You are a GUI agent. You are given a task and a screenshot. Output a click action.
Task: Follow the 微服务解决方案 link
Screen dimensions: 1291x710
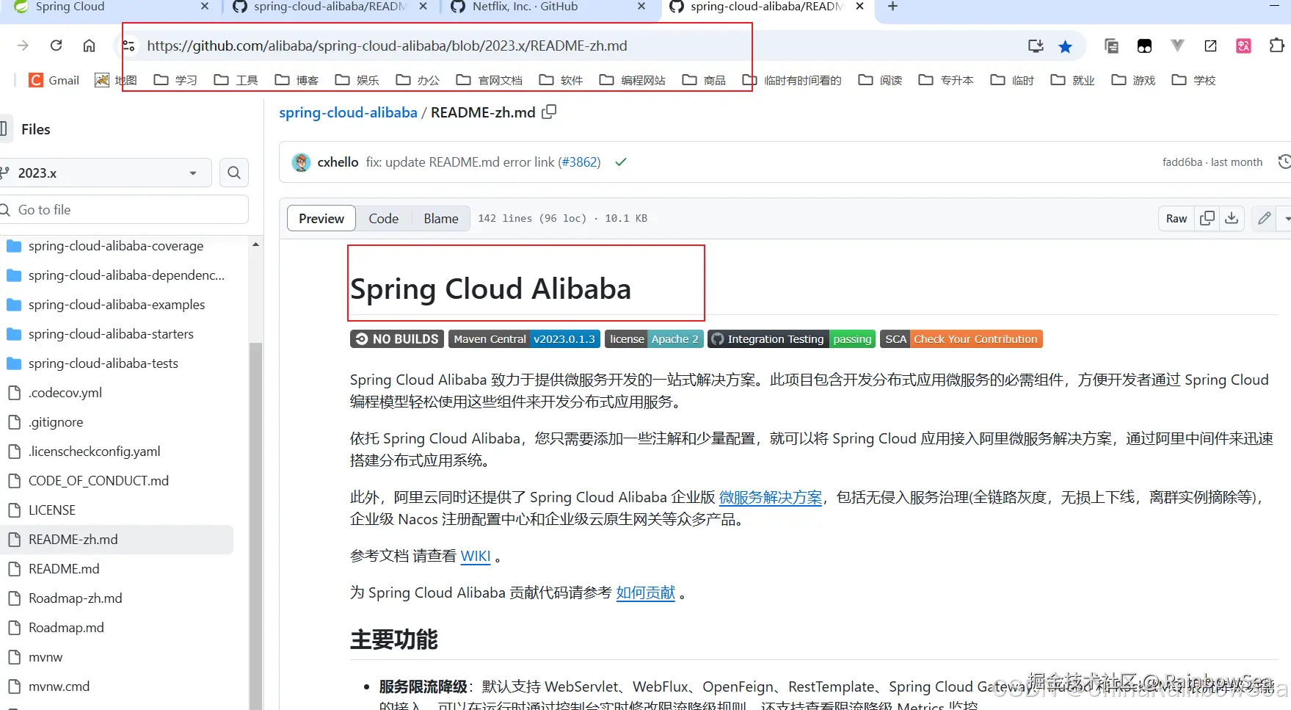[x=771, y=497]
